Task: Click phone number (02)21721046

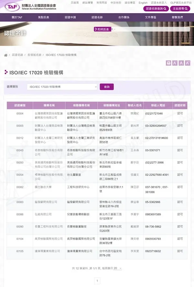Action: point(154,114)
